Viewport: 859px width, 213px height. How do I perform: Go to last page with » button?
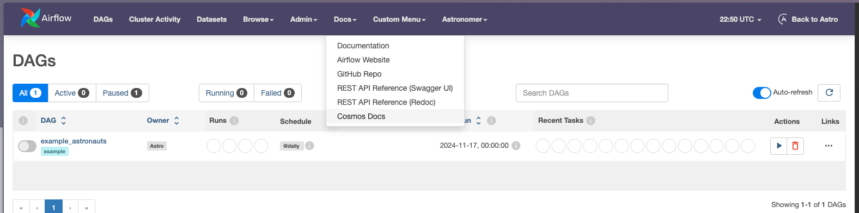click(87, 207)
